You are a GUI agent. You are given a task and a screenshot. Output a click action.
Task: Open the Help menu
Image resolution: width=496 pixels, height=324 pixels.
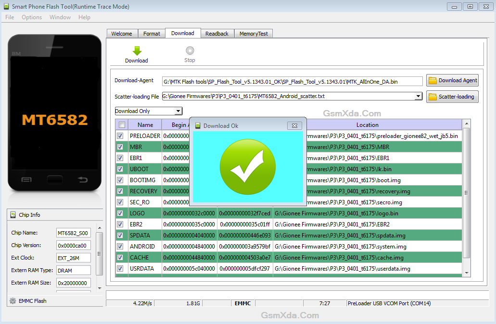click(84, 17)
